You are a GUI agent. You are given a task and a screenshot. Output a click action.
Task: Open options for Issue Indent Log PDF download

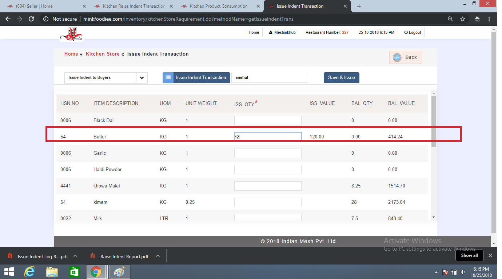point(75,256)
